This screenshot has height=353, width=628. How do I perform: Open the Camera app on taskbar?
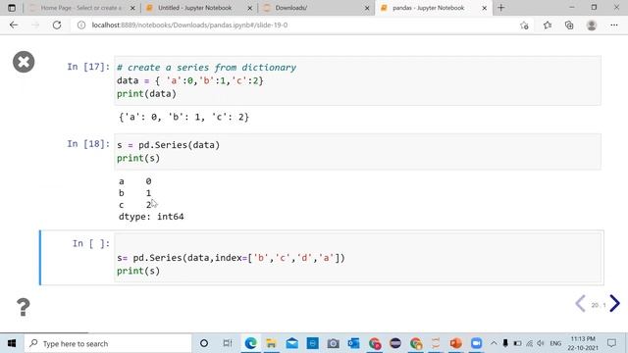(334, 343)
